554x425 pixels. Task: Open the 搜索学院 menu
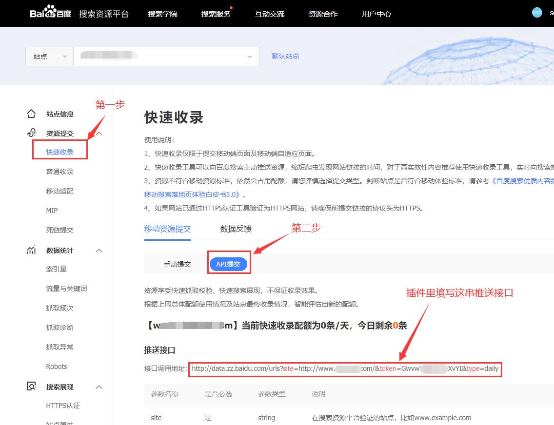[x=162, y=14]
